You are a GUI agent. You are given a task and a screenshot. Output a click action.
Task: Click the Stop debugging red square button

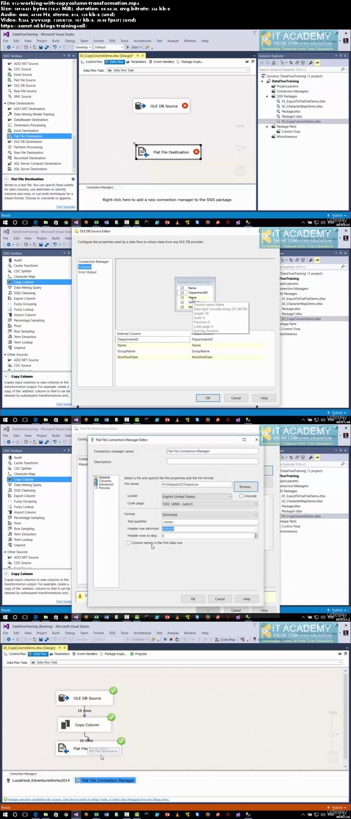171,639
